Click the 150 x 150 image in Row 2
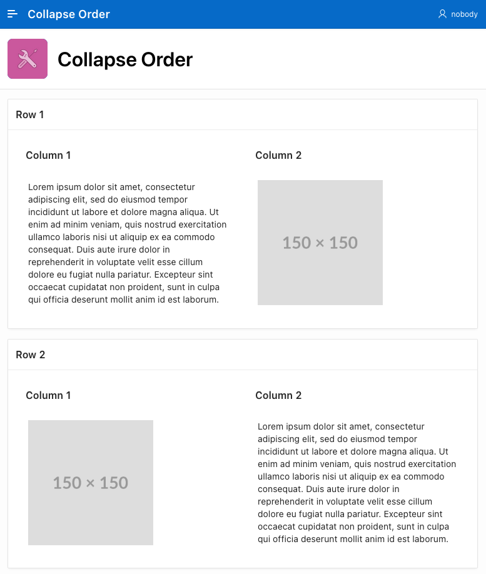Image resolution: width=486 pixels, height=574 pixels. coord(90,483)
